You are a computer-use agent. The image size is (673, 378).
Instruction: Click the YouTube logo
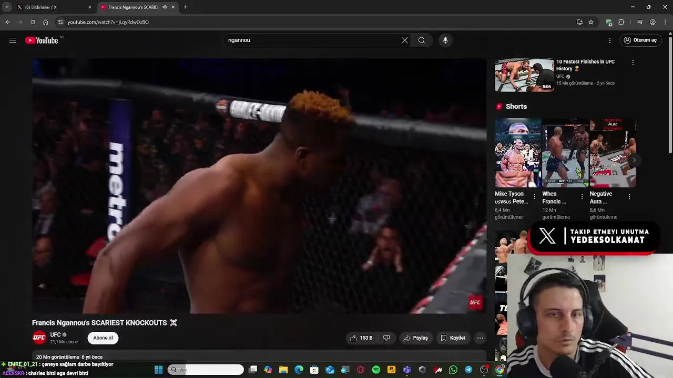[x=42, y=40]
